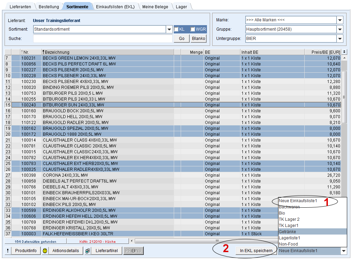
Task: Enable the WGR checkbox
Action: pyautogui.click(x=193, y=29)
